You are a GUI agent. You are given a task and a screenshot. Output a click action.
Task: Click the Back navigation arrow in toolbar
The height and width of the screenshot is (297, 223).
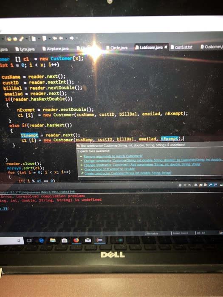point(61,39)
